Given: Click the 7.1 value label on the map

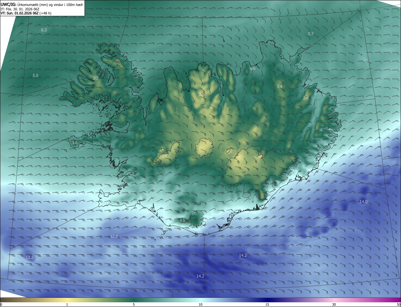Looking at the screenshot, I should (138, 71).
